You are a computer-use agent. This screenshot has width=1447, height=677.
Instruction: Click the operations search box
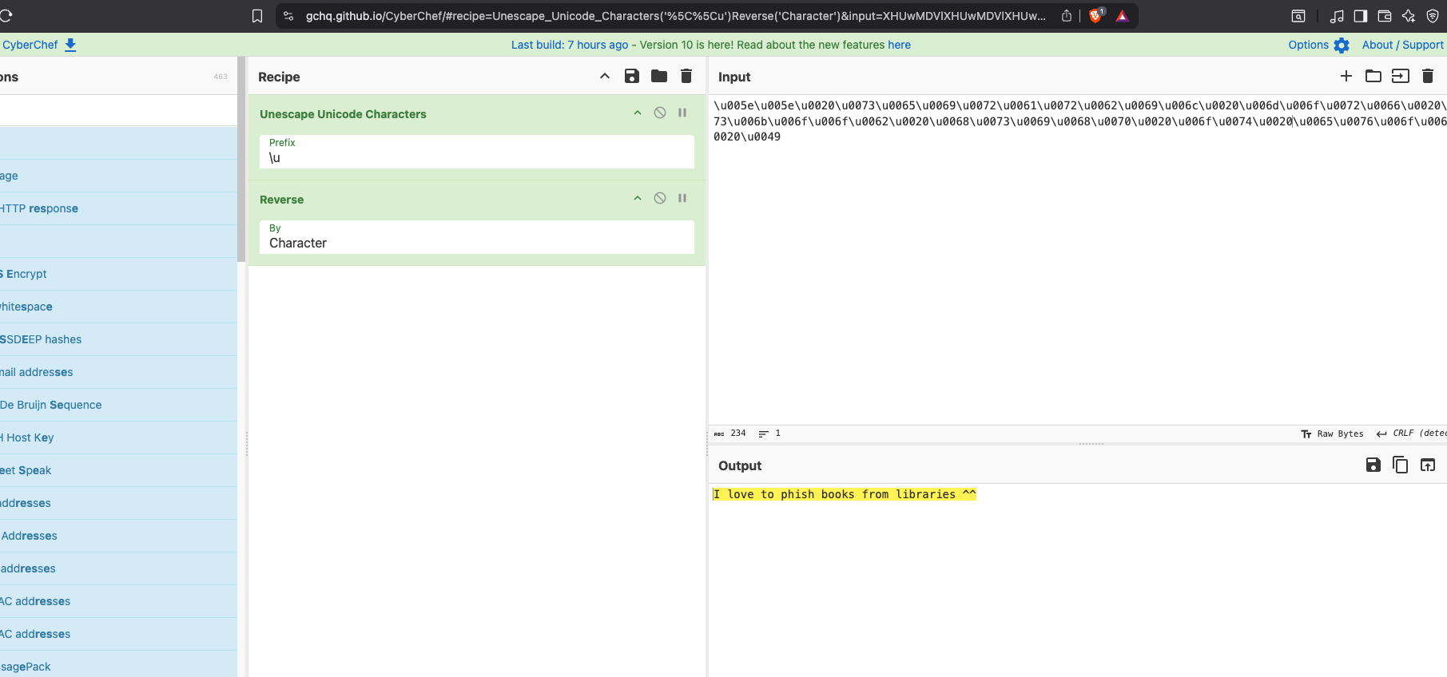point(118,110)
